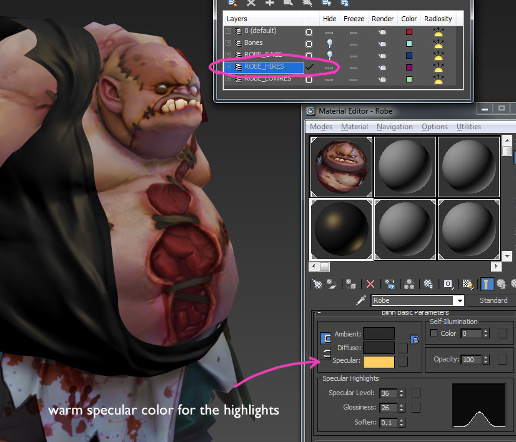Click the light-bulb Hide icon for Bones layer

[x=329, y=44]
